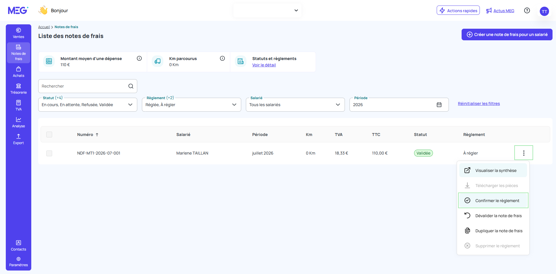Click the 18,33 € TVA value
The width and height of the screenshot is (556, 274).
(341, 153)
